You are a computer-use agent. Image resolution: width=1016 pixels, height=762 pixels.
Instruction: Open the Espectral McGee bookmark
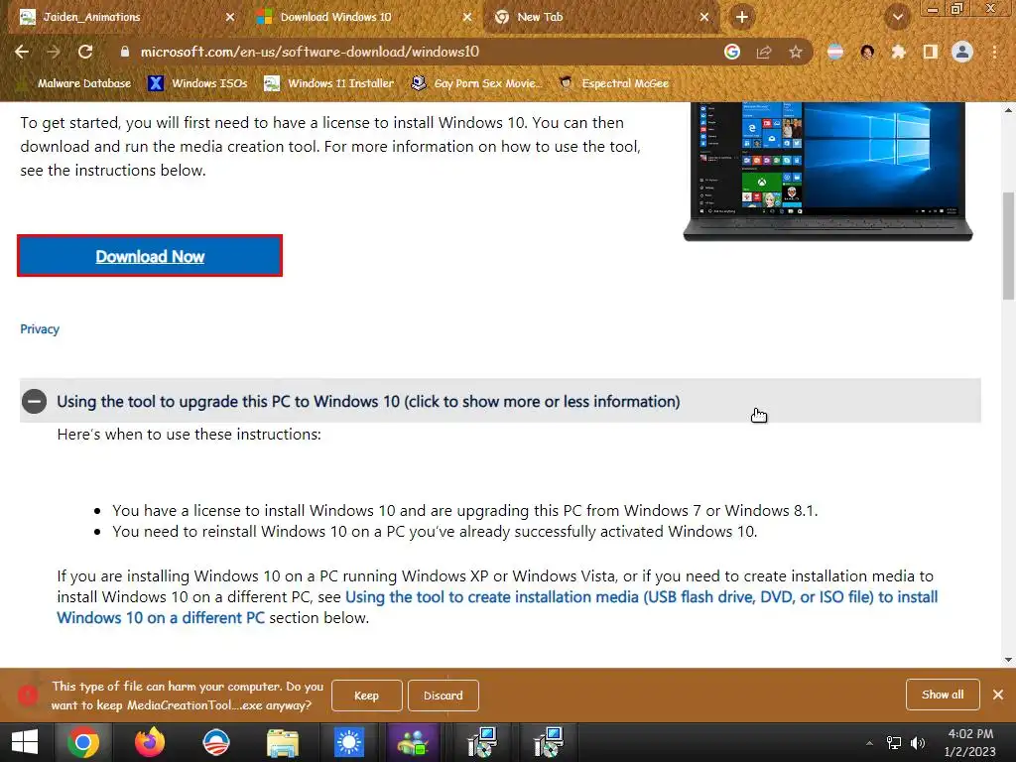[x=613, y=83]
